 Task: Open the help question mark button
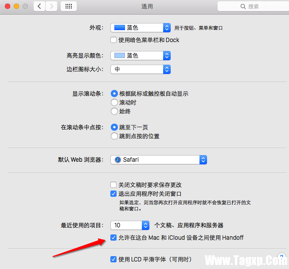coord(281,257)
